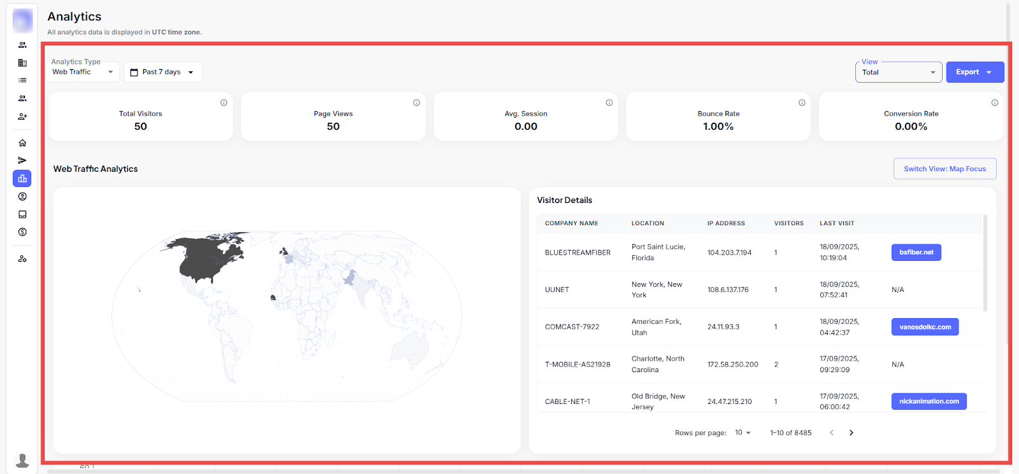This screenshot has width=1019, height=474.
Task: Open the paper plane send icon
Action: pos(22,160)
